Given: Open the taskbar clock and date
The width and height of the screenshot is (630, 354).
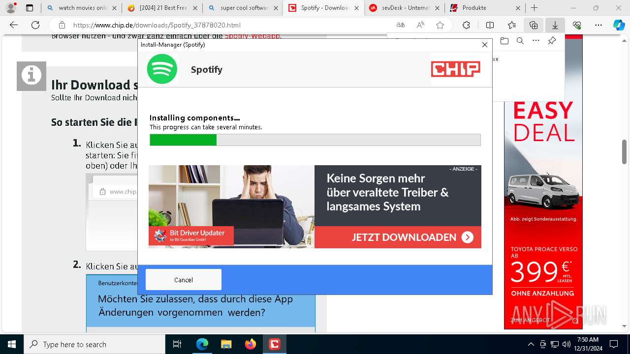Looking at the screenshot, I should click(588, 344).
